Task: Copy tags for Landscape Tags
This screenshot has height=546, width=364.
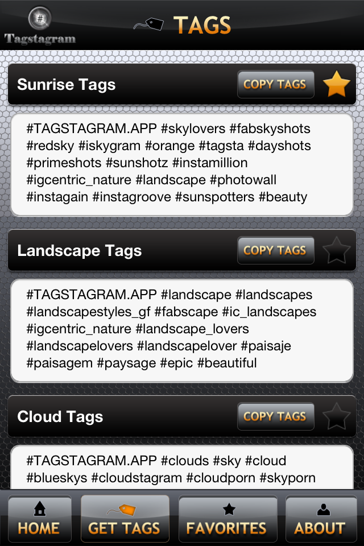Action: (x=275, y=251)
